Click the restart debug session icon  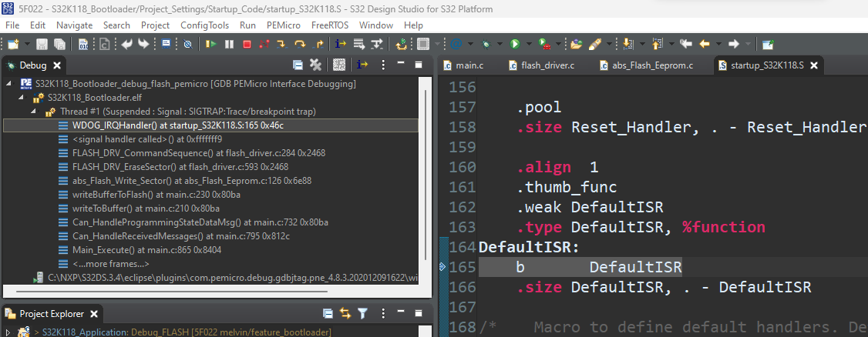[402, 44]
